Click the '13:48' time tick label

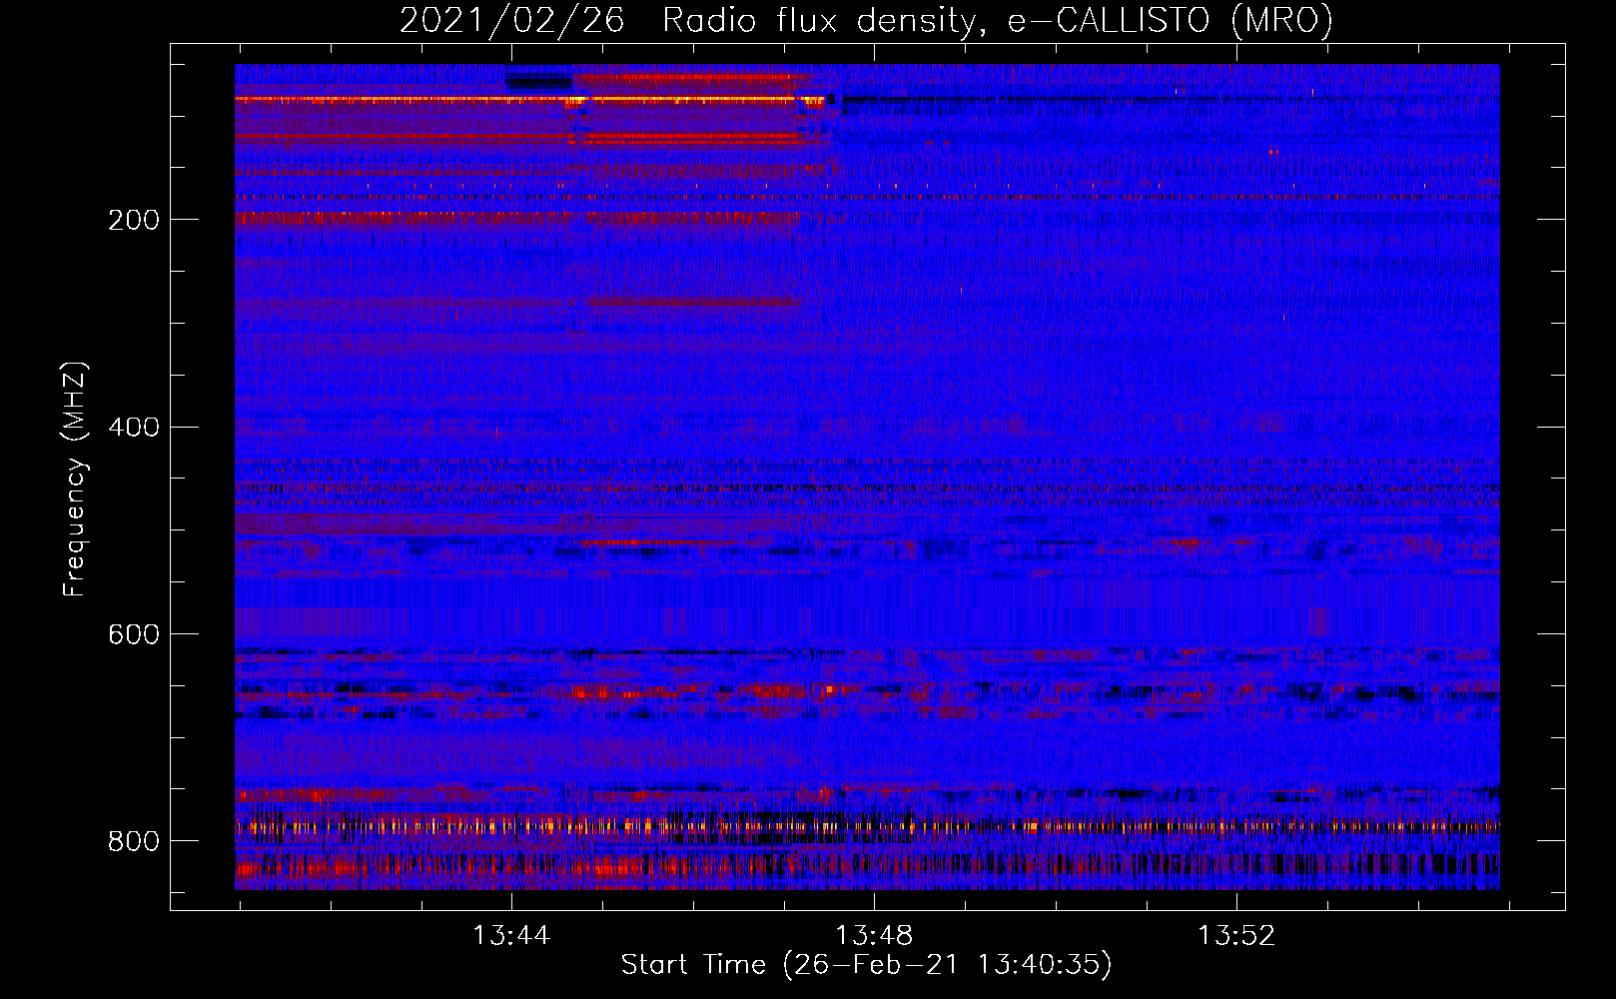point(874,936)
